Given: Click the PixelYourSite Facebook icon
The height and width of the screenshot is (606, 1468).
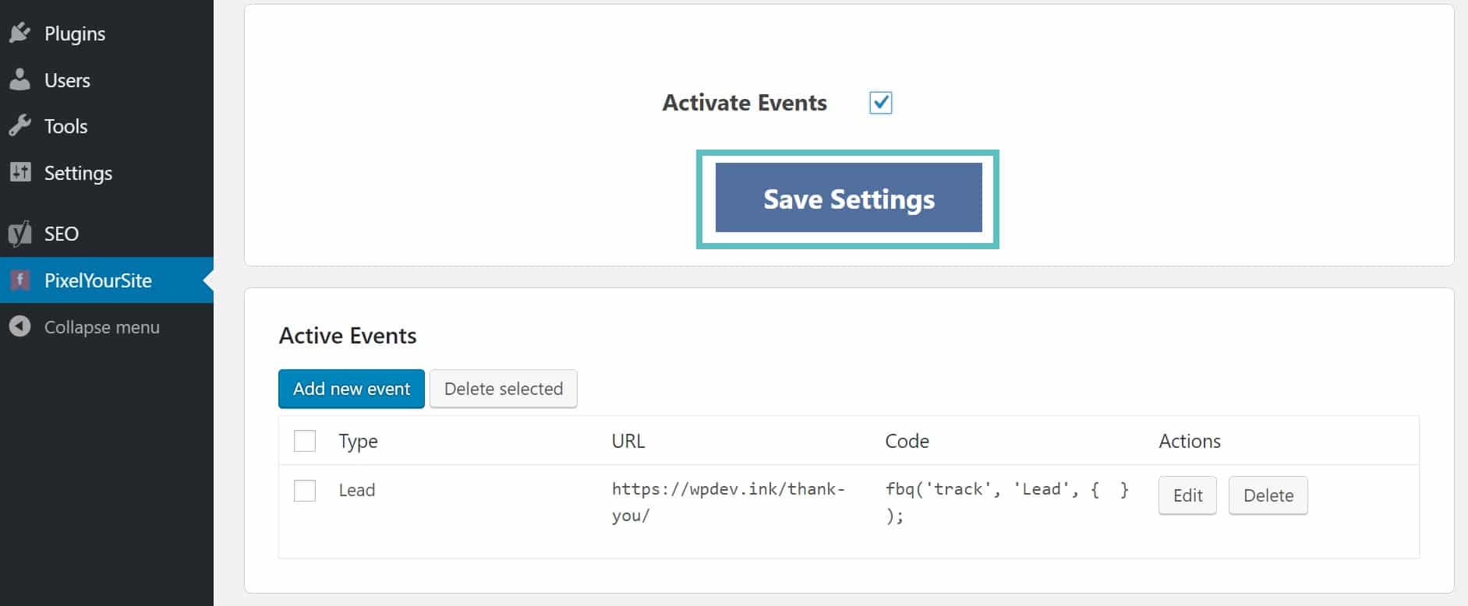Looking at the screenshot, I should pyautogui.click(x=20, y=280).
